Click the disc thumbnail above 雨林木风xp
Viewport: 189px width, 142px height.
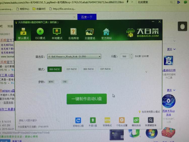click(x=169, y=101)
